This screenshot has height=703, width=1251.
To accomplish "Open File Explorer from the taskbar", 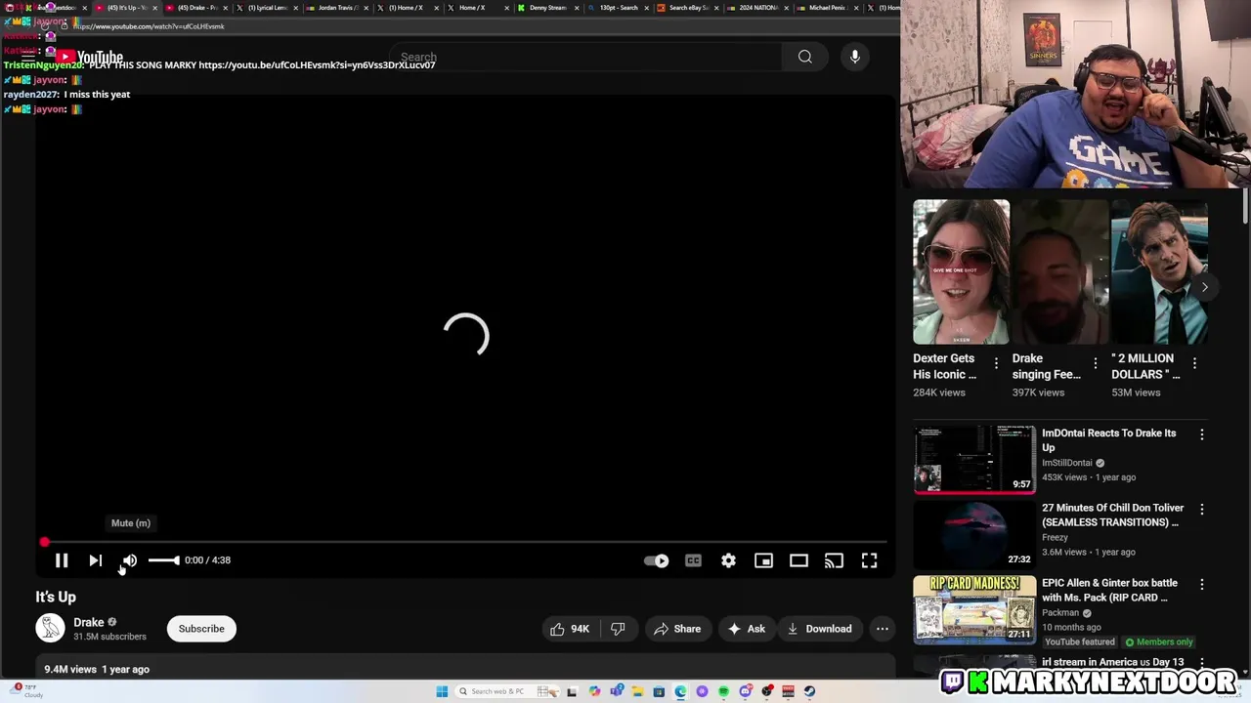I will (637, 691).
